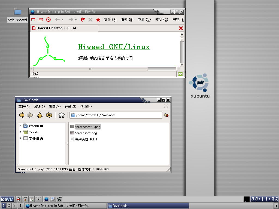Click Firefox horizontal scrollbar right arrow

[178, 69]
